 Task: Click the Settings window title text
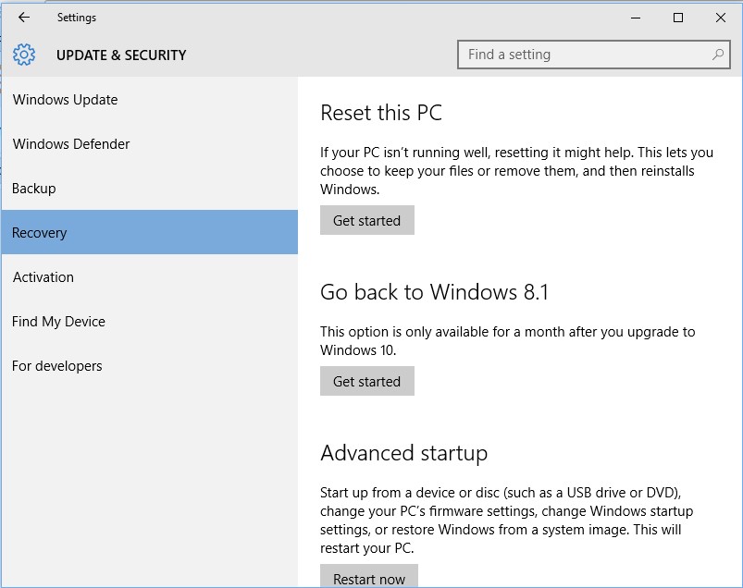click(x=77, y=18)
